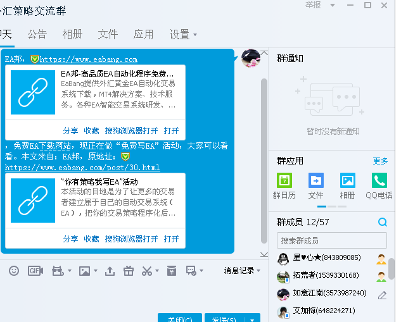The height and width of the screenshot is (322, 401).
Task: Click 打开 on the EA邦 card
Action: point(171,131)
